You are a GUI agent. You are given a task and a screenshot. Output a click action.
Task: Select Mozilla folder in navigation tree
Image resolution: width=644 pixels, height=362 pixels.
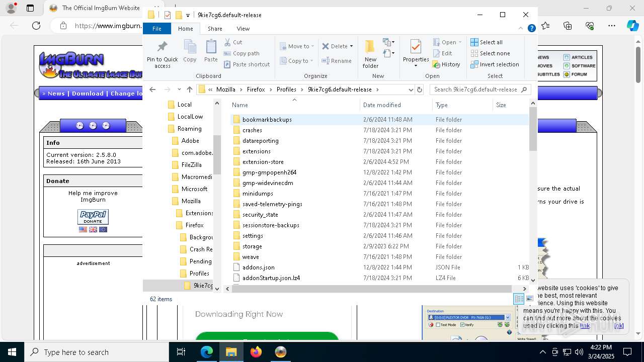pos(191,201)
